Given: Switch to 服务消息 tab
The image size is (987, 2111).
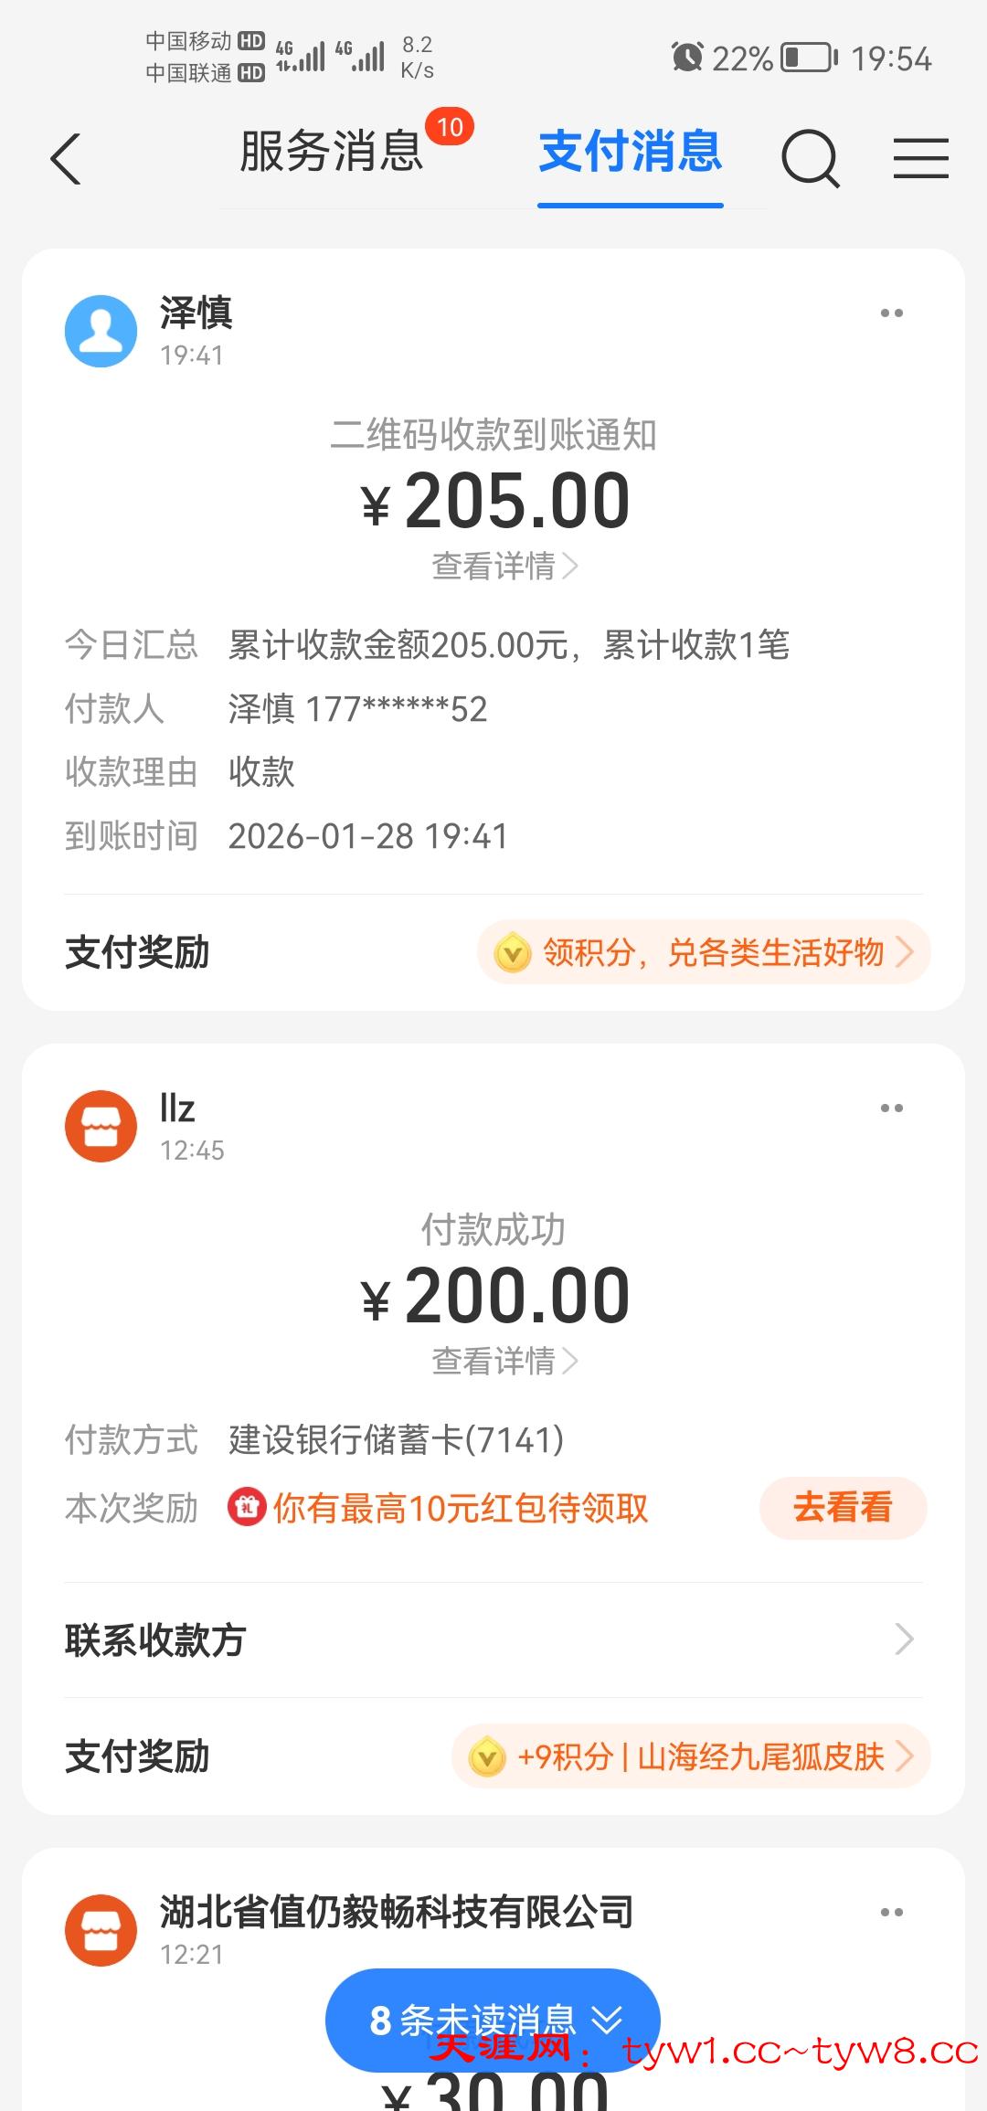Looking at the screenshot, I should coord(331,152).
